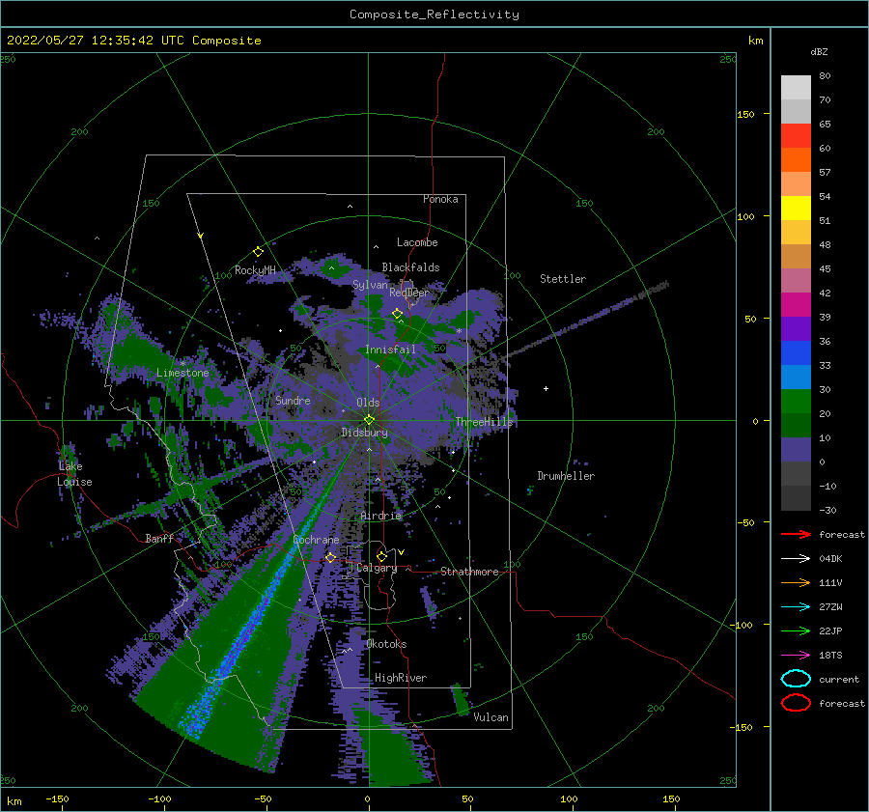This screenshot has width=869, height=812.
Task: Click the yellow diamond marker near RockyMH
Action: (258, 252)
